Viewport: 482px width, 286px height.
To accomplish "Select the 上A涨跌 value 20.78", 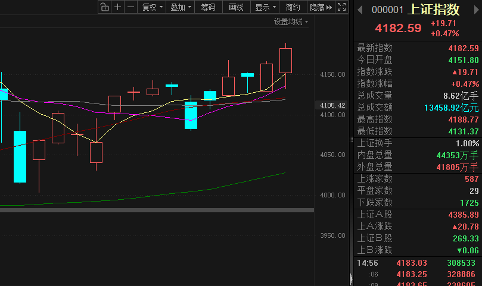I will pyautogui.click(x=466, y=227).
